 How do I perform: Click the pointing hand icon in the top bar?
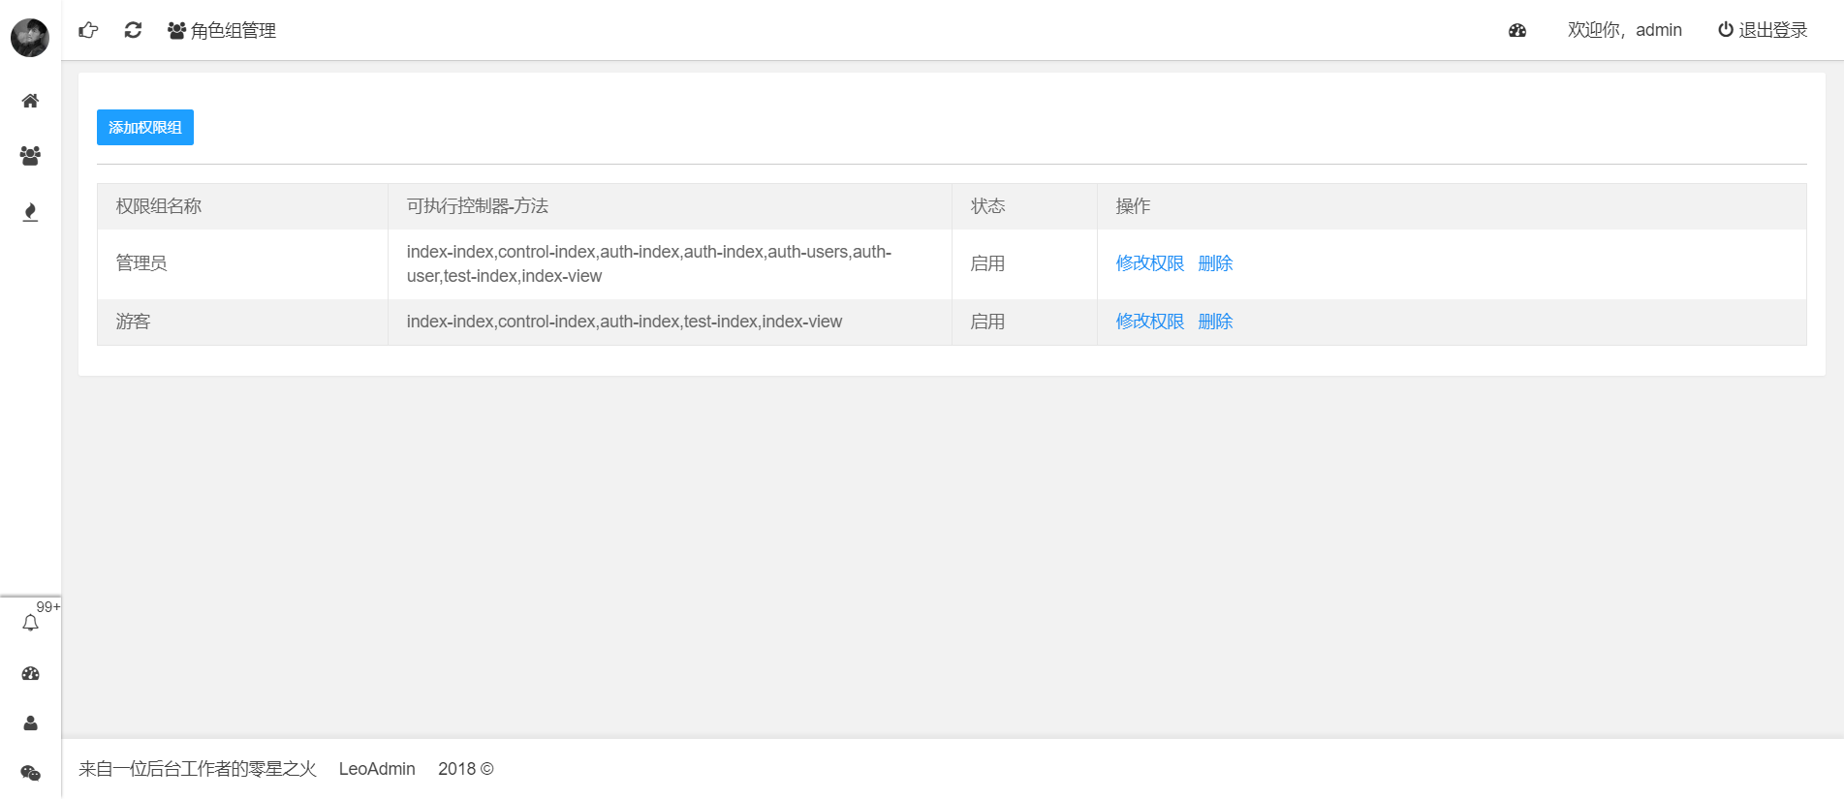coord(88,30)
